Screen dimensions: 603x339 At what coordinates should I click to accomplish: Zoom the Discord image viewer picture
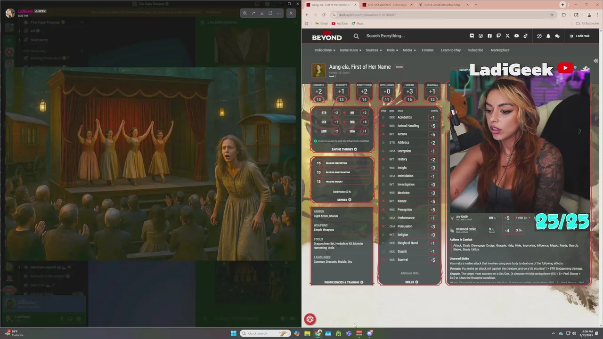(244, 13)
